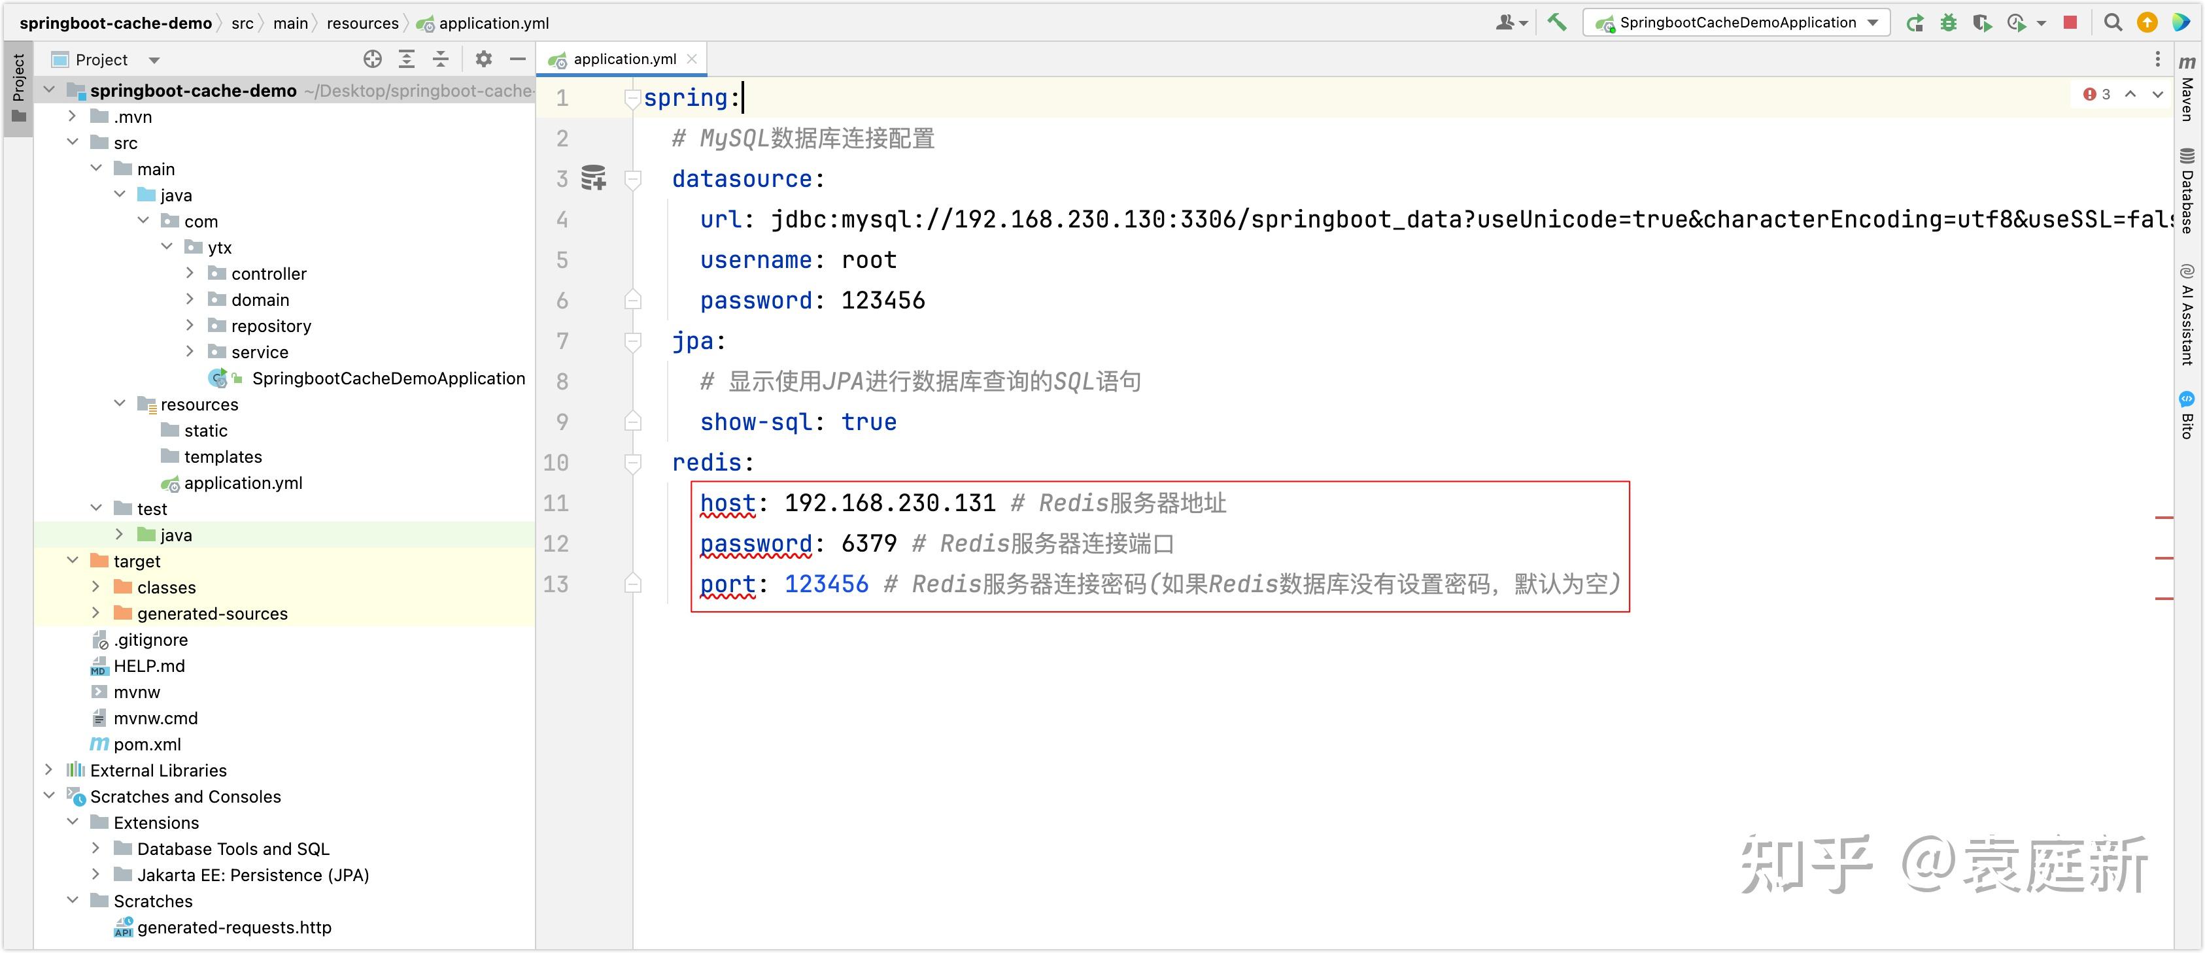The width and height of the screenshot is (2205, 953).
Task: Run with Coverage using the shield icon
Action: coord(1981,23)
